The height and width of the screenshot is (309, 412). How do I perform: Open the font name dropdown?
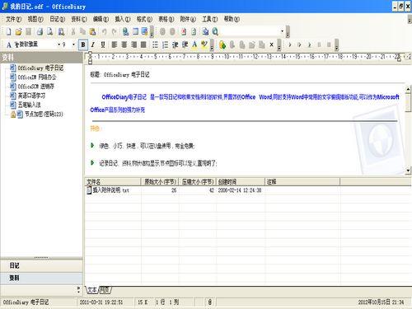pos(59,44)
